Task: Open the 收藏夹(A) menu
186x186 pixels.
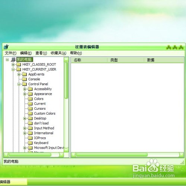Action: point(58,53)
